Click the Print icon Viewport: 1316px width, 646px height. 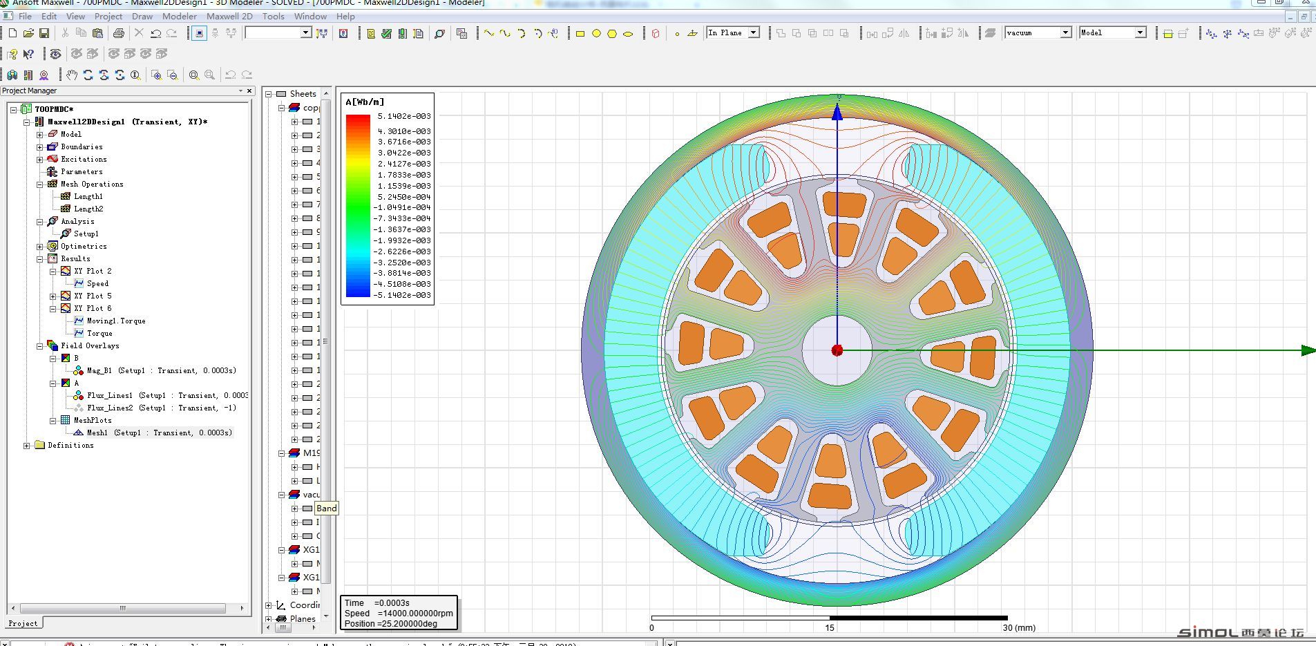point(119,33)
